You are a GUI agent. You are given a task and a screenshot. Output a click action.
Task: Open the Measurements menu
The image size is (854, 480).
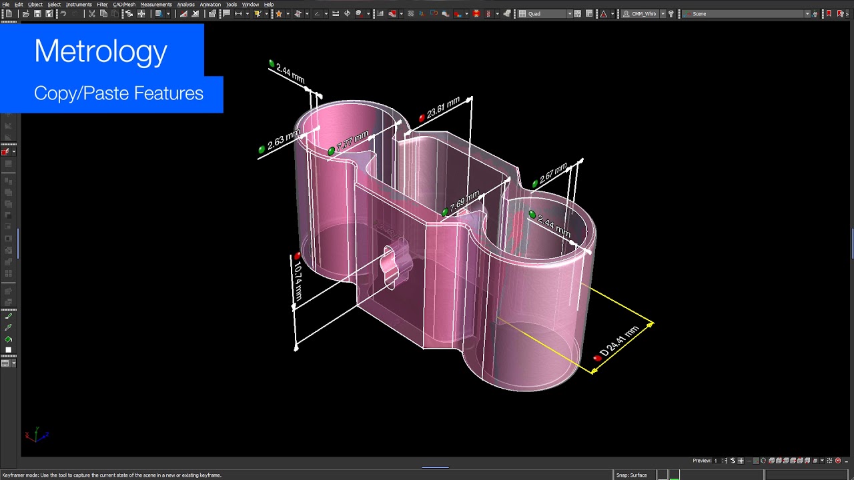coord(156,5)
